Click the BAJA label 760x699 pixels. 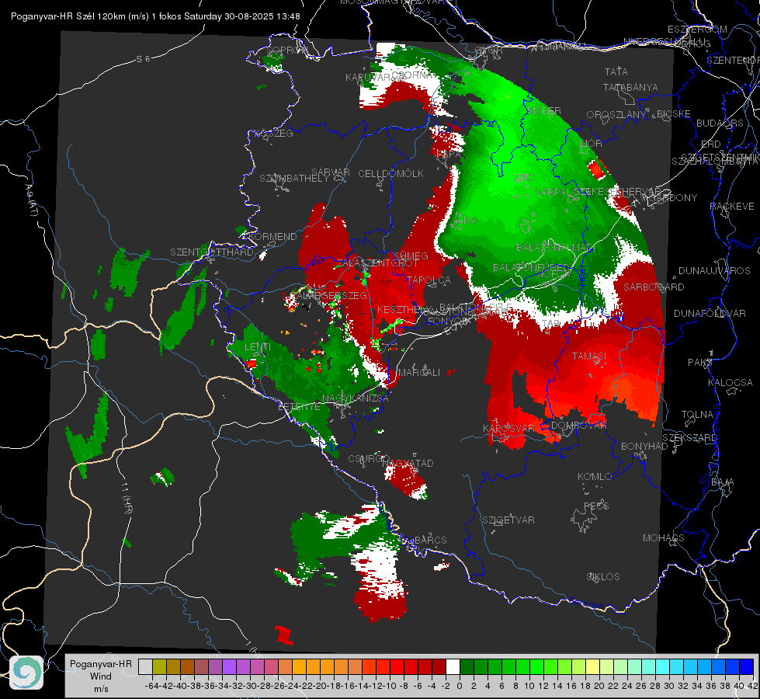(723, 482)
